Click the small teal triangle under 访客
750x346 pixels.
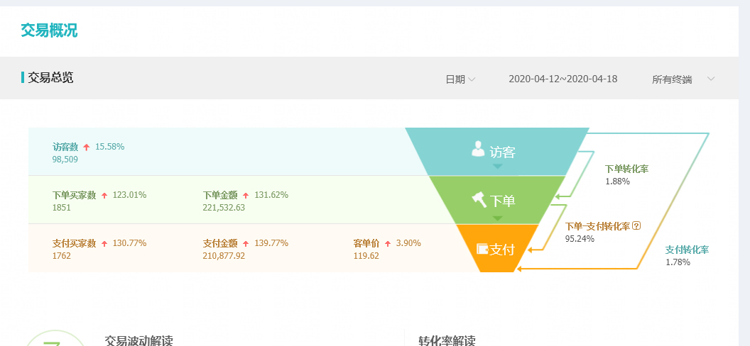click(x=497, y=167)
